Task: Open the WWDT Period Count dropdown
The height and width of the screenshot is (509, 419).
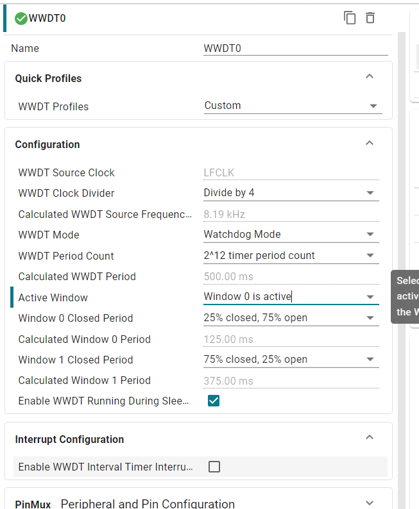Action: pyautogui.click(x=291, y=256)
